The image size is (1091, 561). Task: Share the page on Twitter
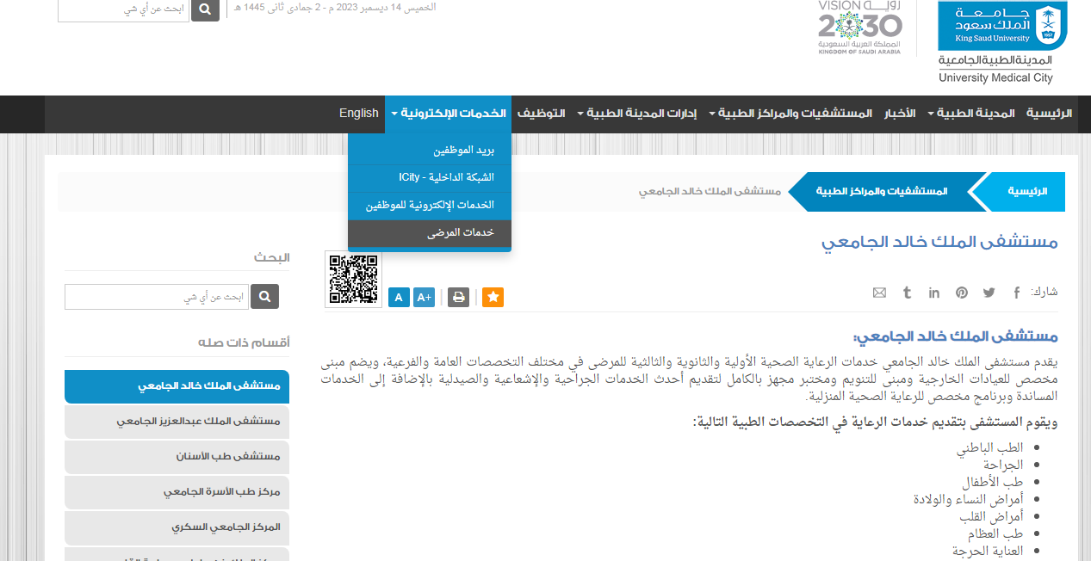(989, 293)
